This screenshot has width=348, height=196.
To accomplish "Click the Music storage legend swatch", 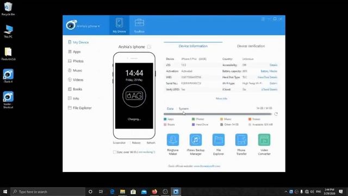I will coord(221,119).
